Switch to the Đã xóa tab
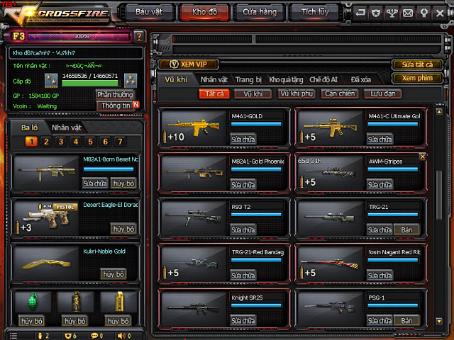The height and width of the screenshot is (340, 454). pyautogui.click(x=361, y=79)
